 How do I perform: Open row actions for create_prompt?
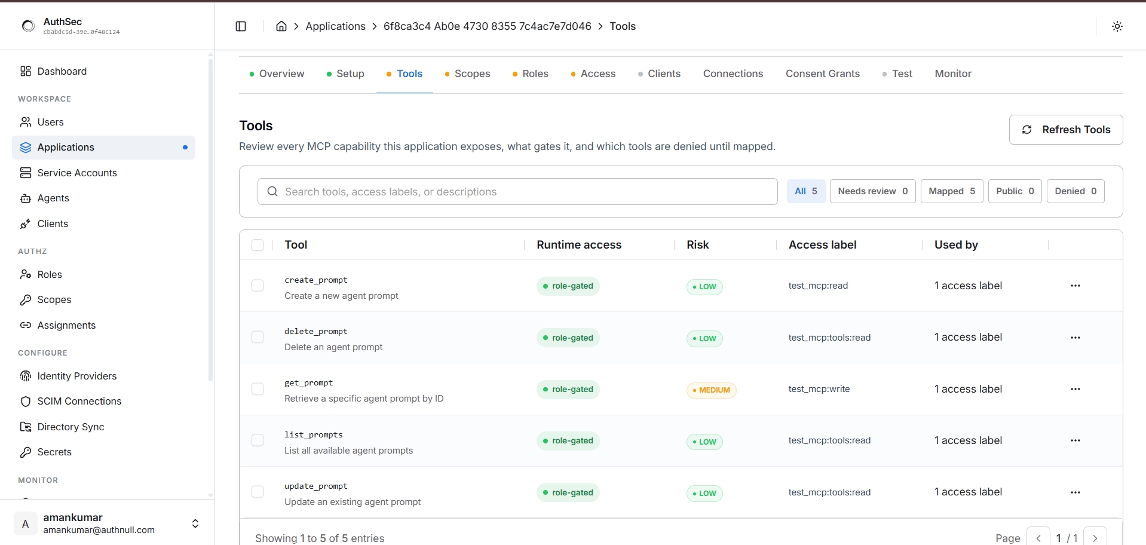(1075, 286)
